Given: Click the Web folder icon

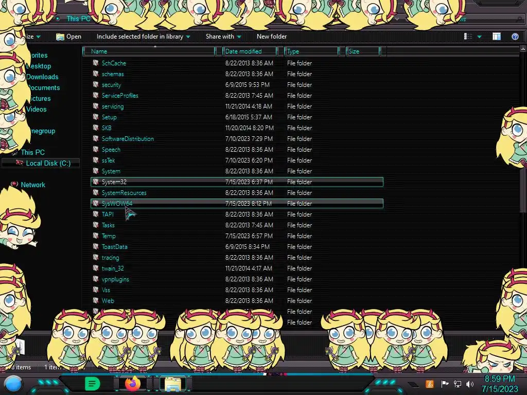Looking at the screenshot, I should click(96, 300).
